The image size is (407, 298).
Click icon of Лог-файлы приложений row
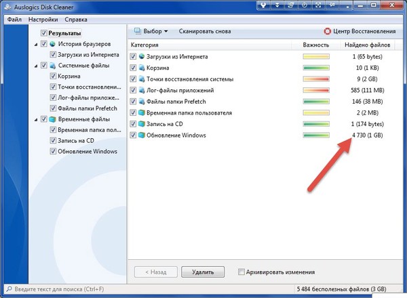pos(142,90)
